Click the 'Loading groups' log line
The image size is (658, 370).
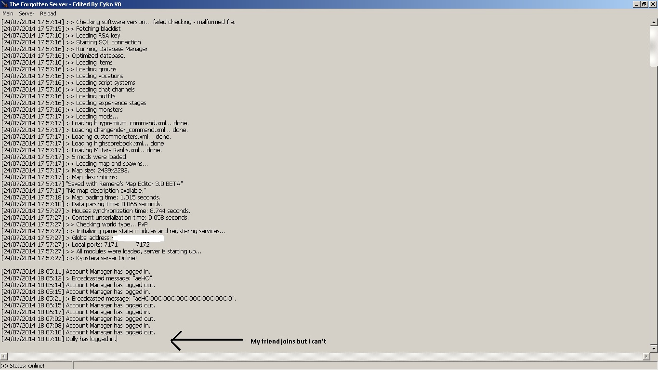point(59,69)
